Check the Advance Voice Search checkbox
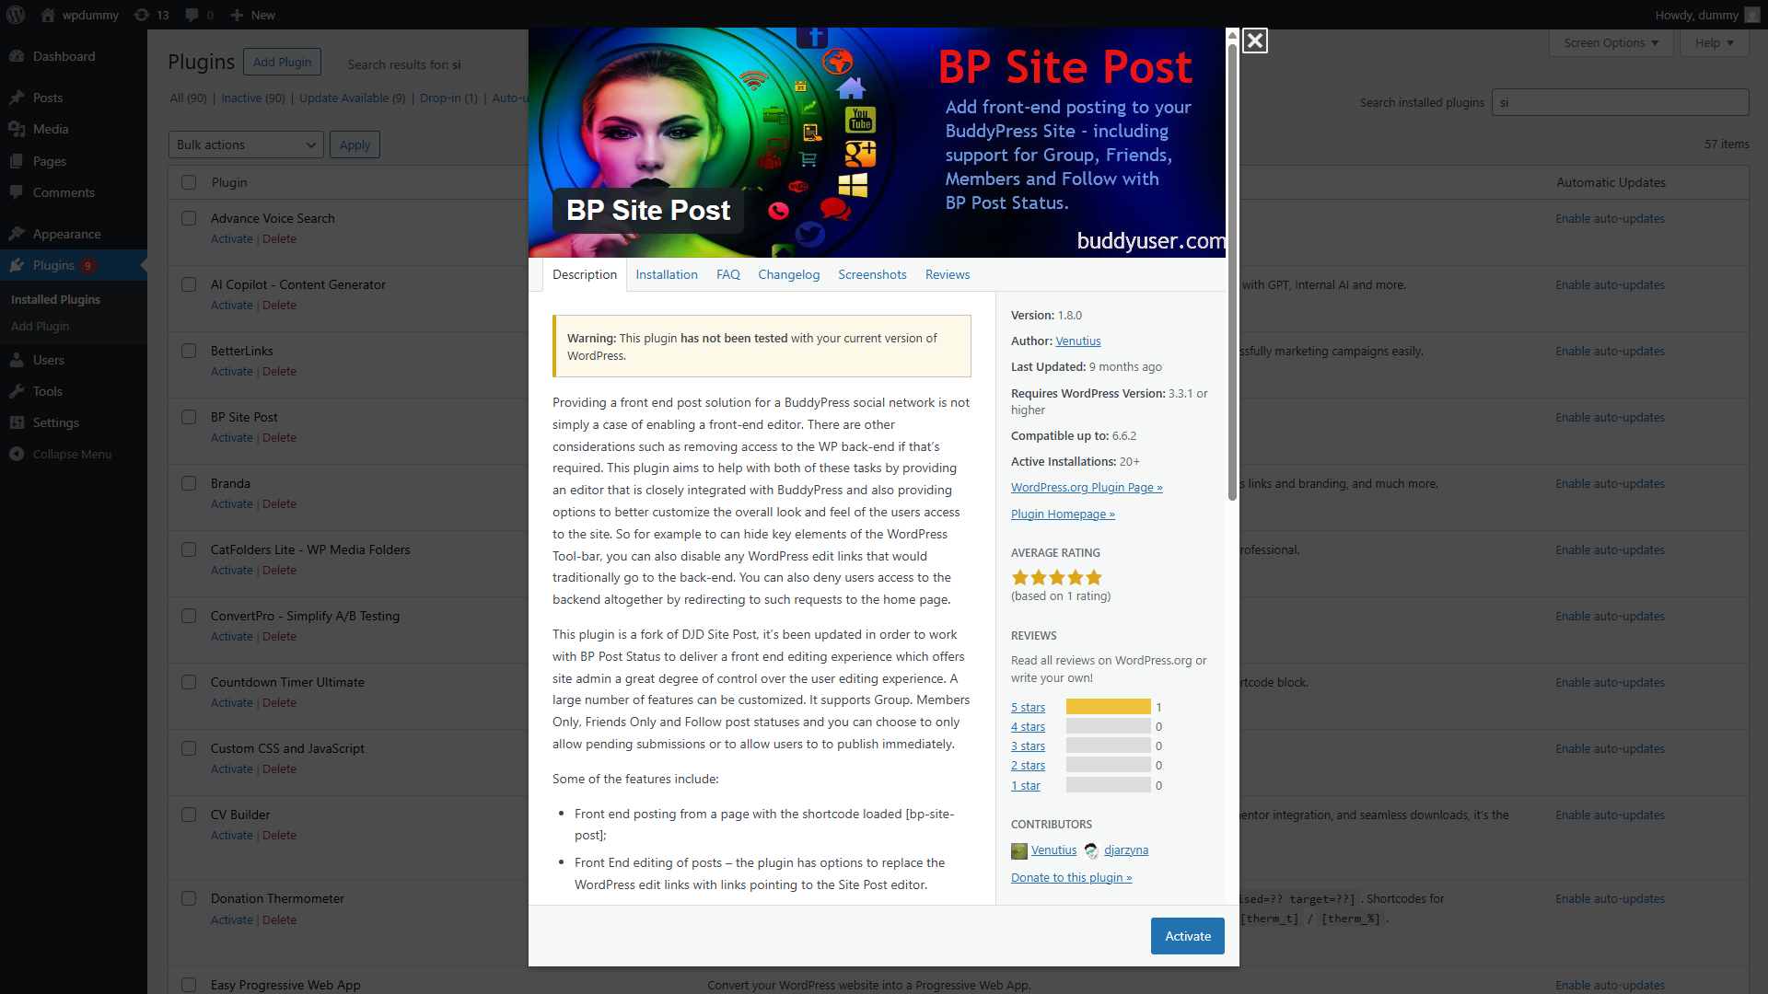The image size is (1768, 994). [x=189, y=218]
